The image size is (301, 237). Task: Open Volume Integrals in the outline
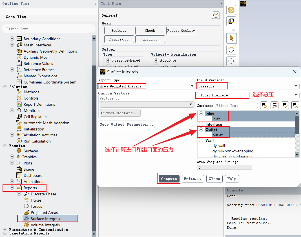click(45, 225)
